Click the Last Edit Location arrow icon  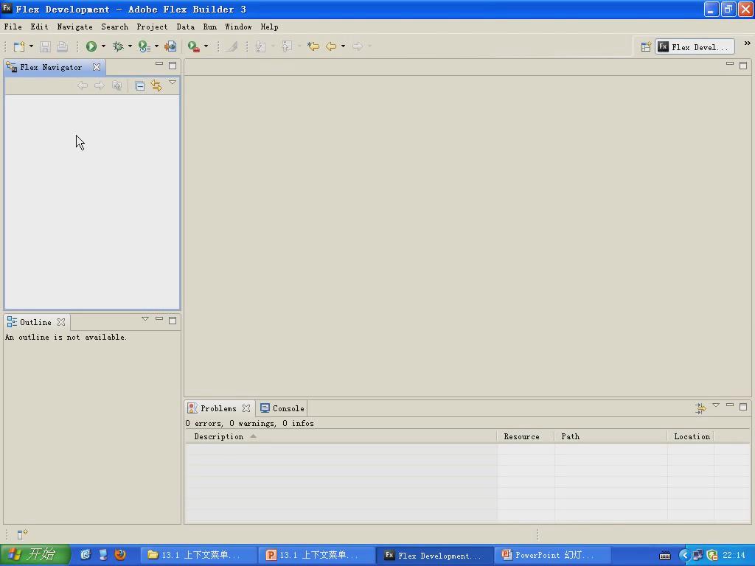(x=313, y=46)
